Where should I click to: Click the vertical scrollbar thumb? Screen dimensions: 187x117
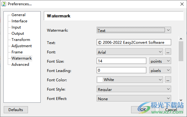pyautogui.click(x=181, y=51)
